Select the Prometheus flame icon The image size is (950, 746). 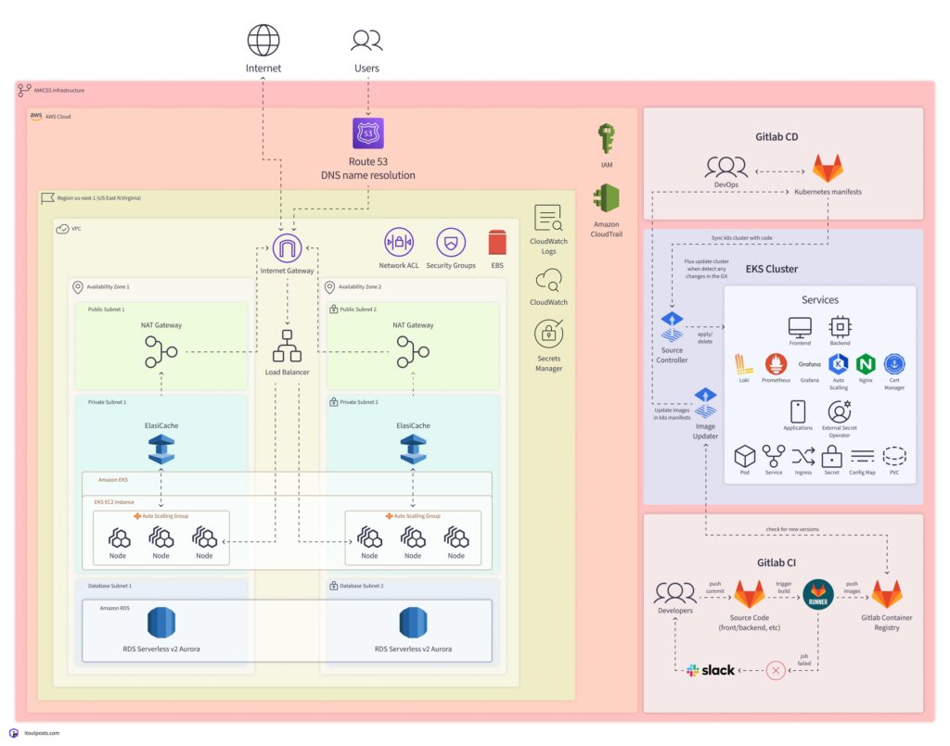tap(777, 364)
